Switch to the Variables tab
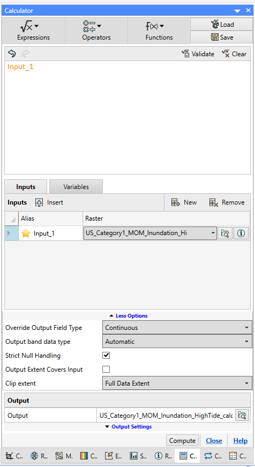This screenshot has width=255, height=467. coord(76,187)
